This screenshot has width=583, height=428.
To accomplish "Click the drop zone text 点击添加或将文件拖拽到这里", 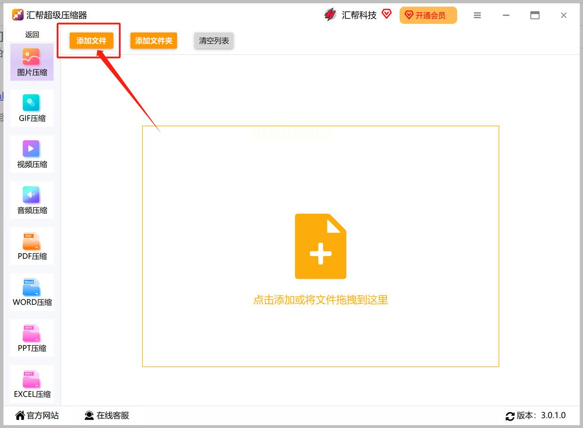I will click(x=321, y=300).
